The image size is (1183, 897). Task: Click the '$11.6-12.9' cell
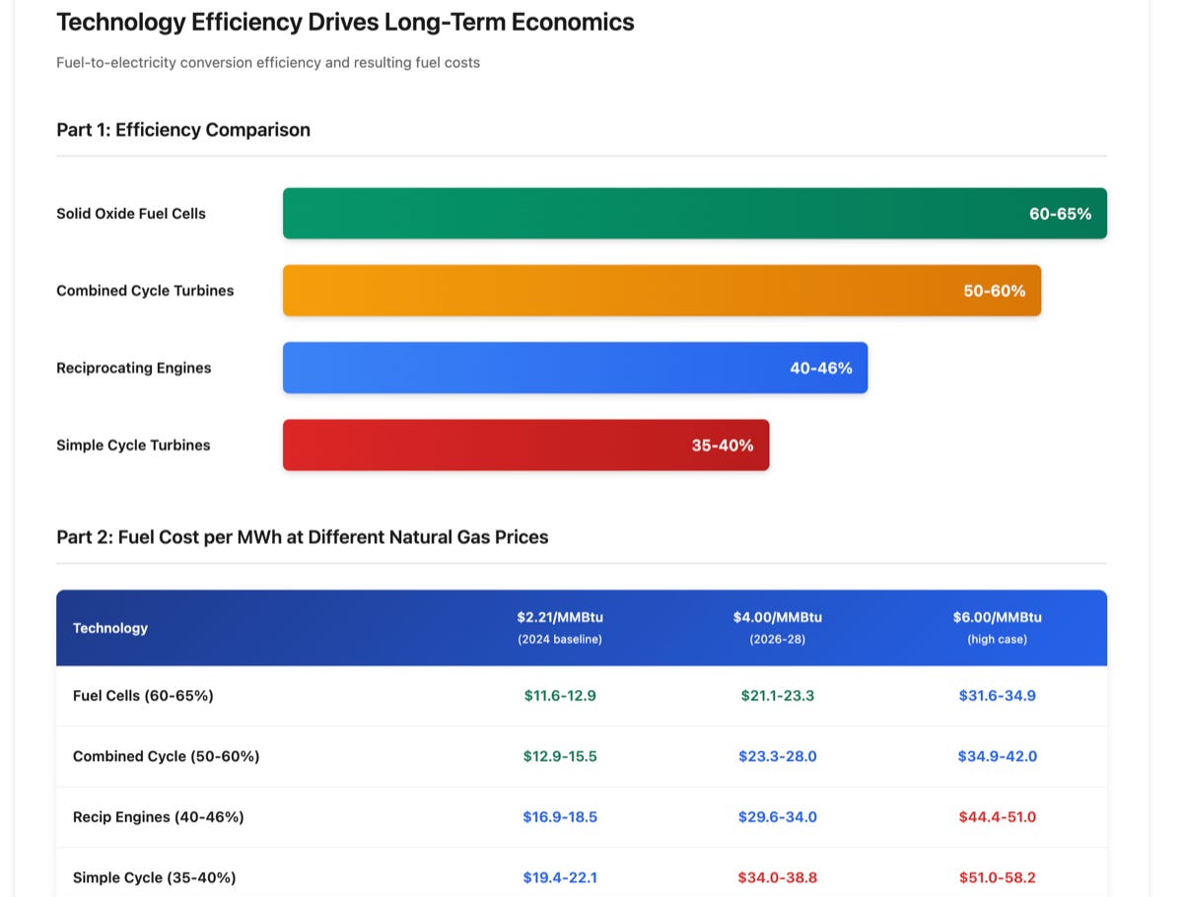[x=560, y=696]
